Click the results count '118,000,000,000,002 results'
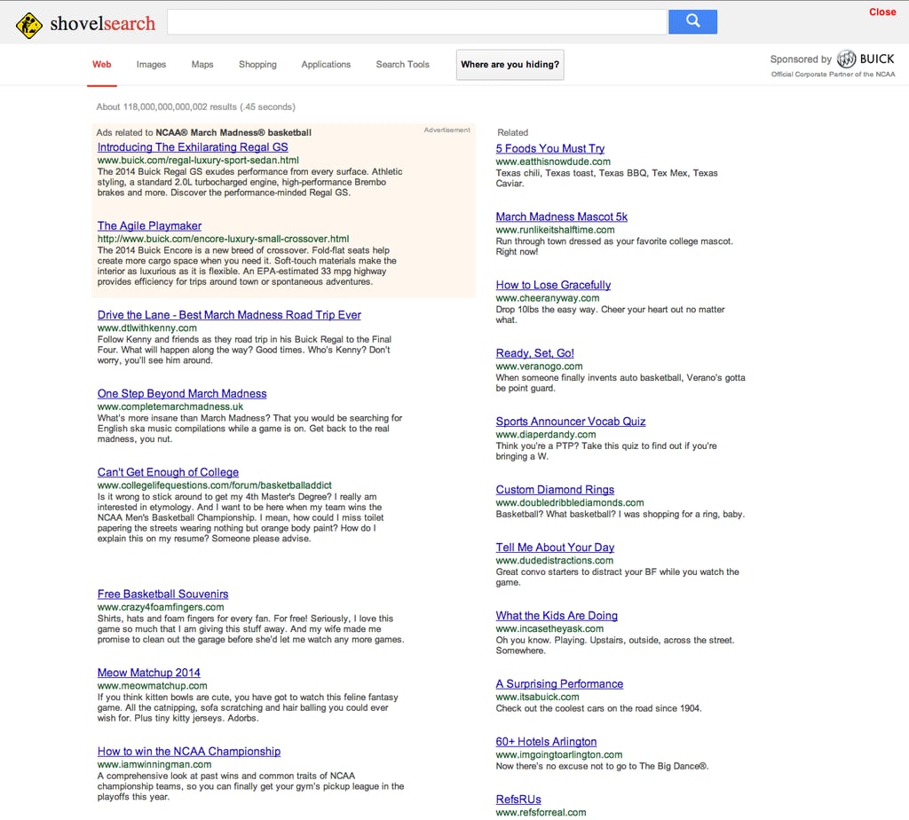Screen dimensions: 909x820 coord(179,106)
